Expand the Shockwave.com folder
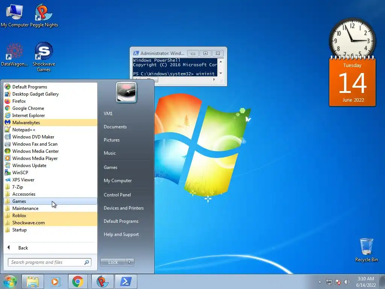The width and height of the screenshot is (385, 289). pos(50,222)
